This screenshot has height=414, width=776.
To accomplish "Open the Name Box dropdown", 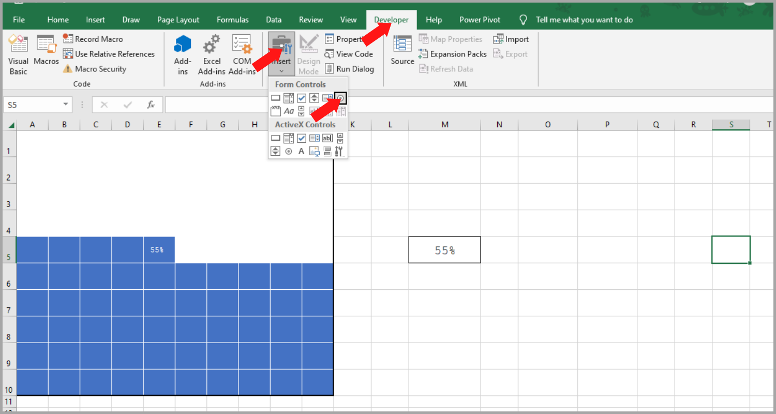I will point(66,104).
